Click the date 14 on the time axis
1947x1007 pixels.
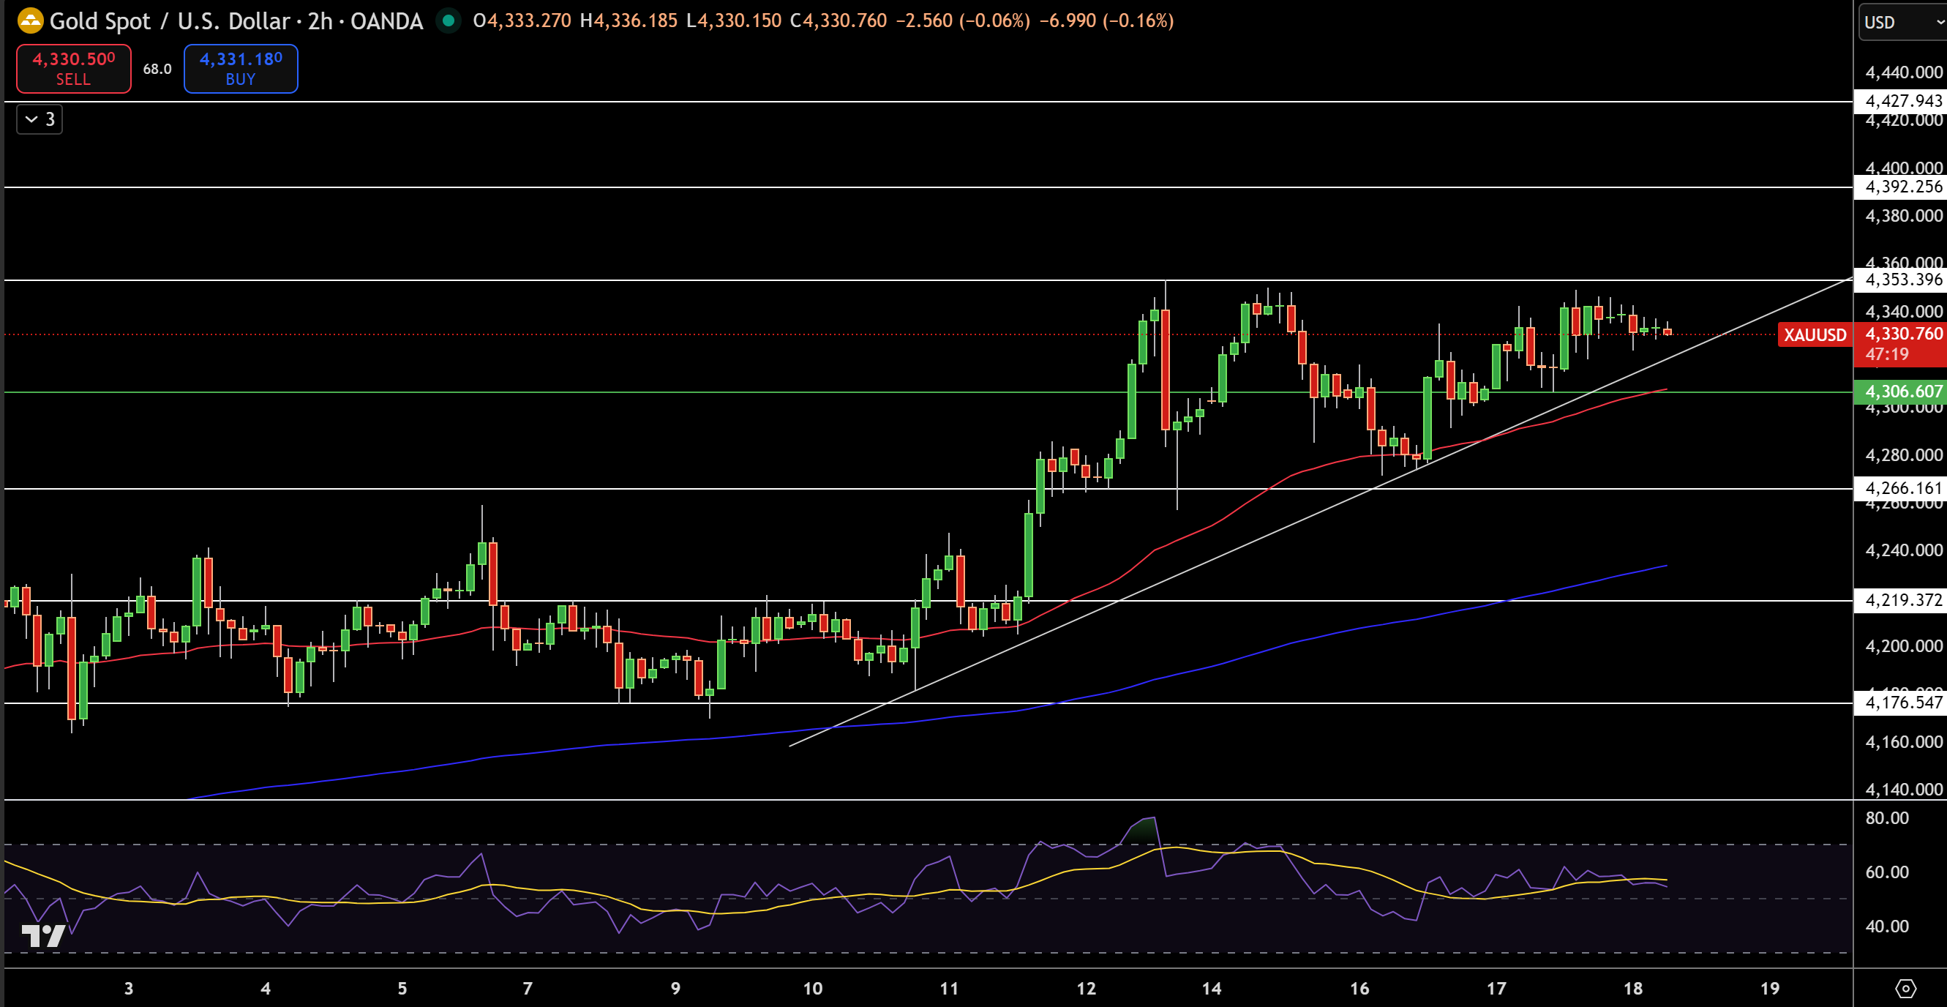[1211, 988]
